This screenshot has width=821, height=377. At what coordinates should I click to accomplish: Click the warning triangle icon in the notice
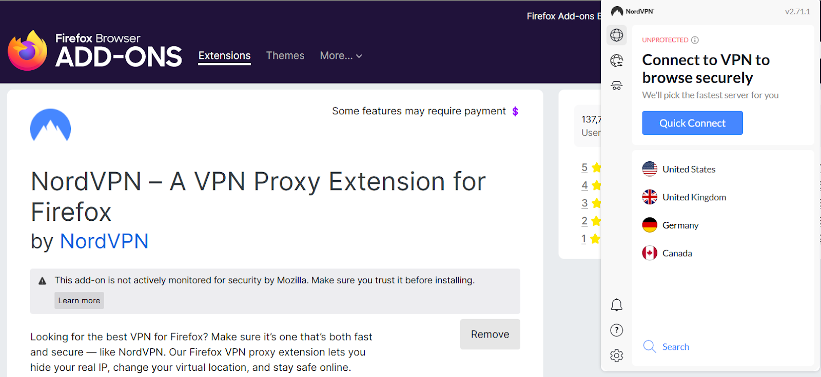[43, 281]
